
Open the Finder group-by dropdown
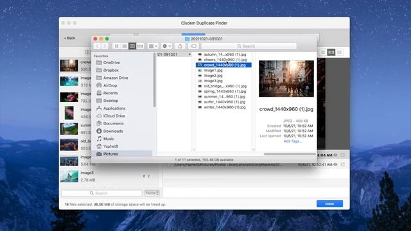[153, 46]
